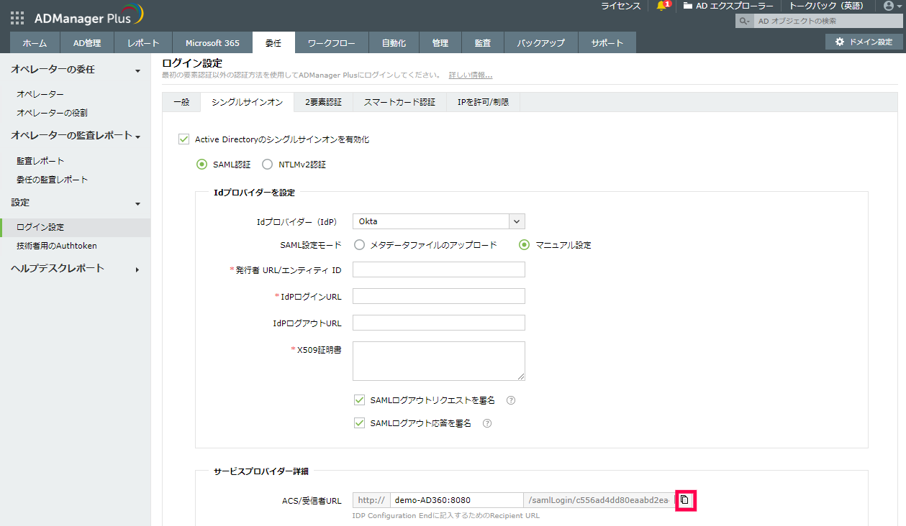Open 管理 main tab
This screenshot has width=906, height=526.
pos(440,43)
